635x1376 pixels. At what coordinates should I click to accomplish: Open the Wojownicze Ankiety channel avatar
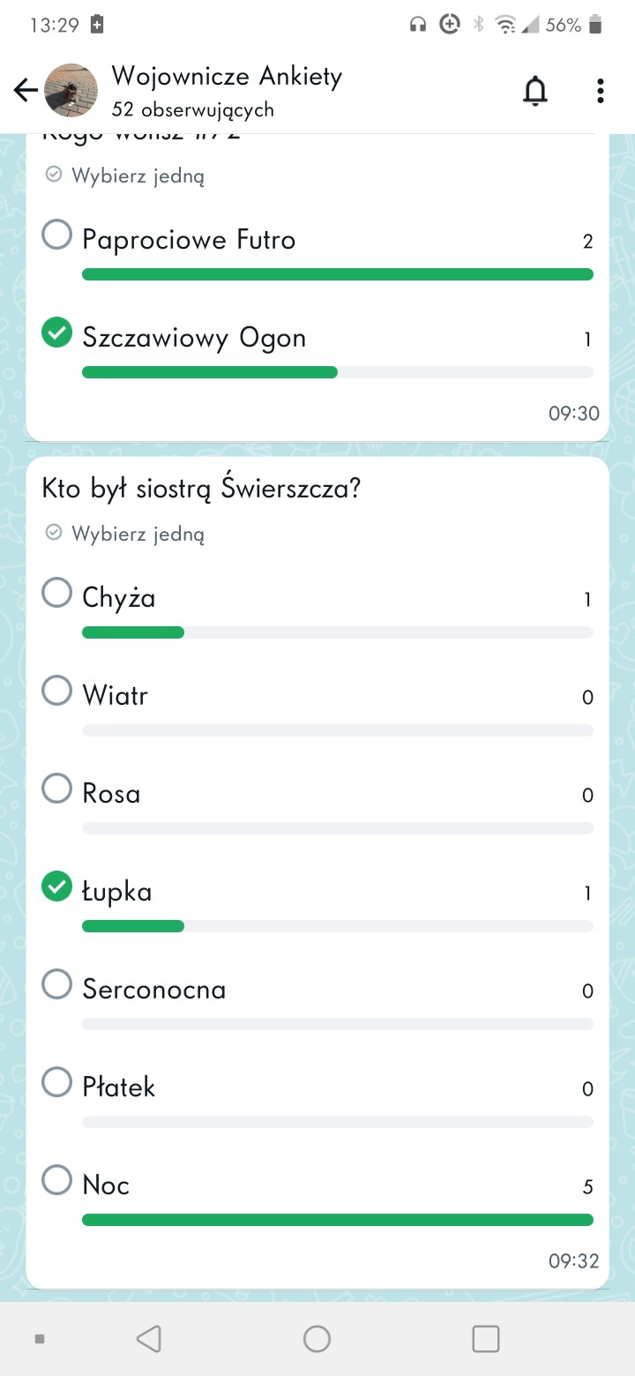[71, 90]
